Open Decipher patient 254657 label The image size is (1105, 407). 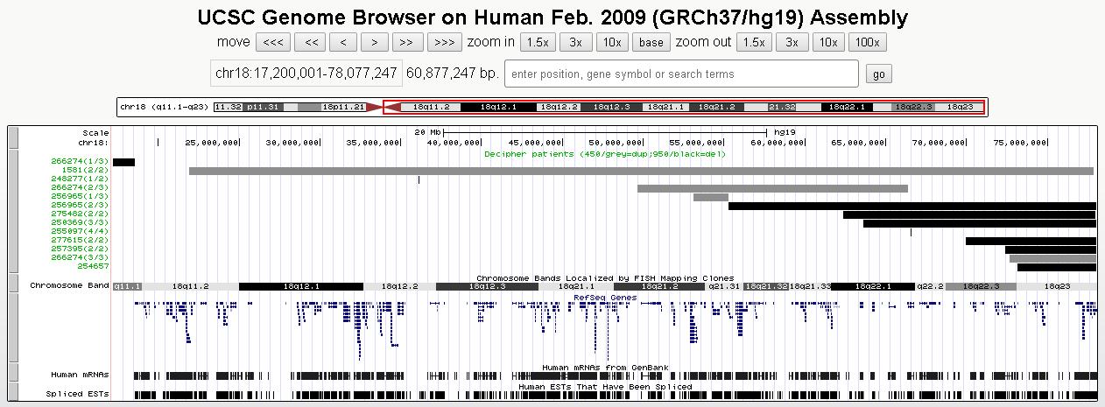point(95,267)
